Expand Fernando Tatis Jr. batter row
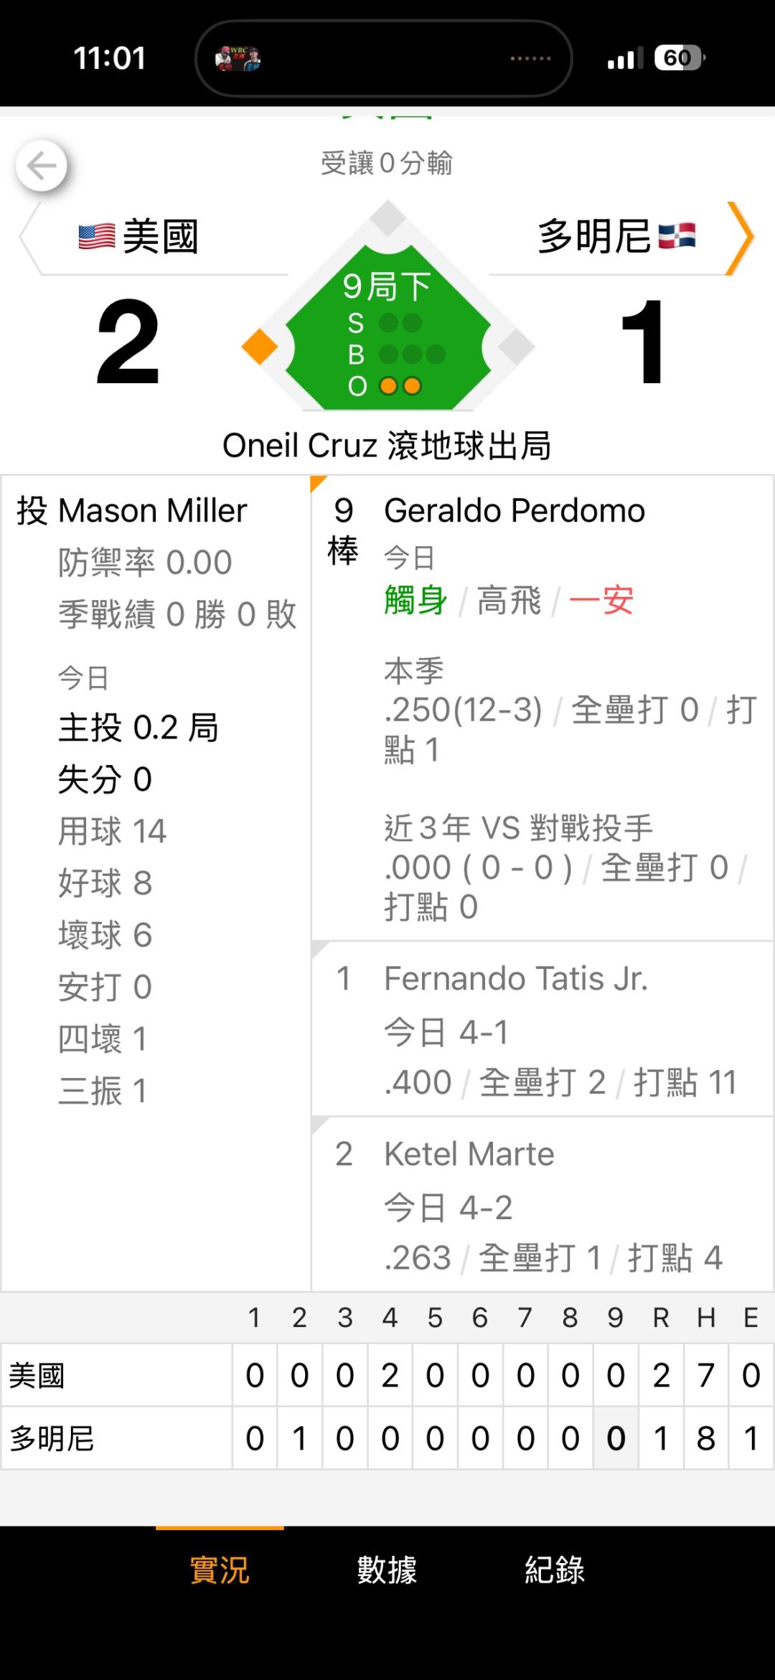775x1680 pixels. click(x=542, y=1028)
